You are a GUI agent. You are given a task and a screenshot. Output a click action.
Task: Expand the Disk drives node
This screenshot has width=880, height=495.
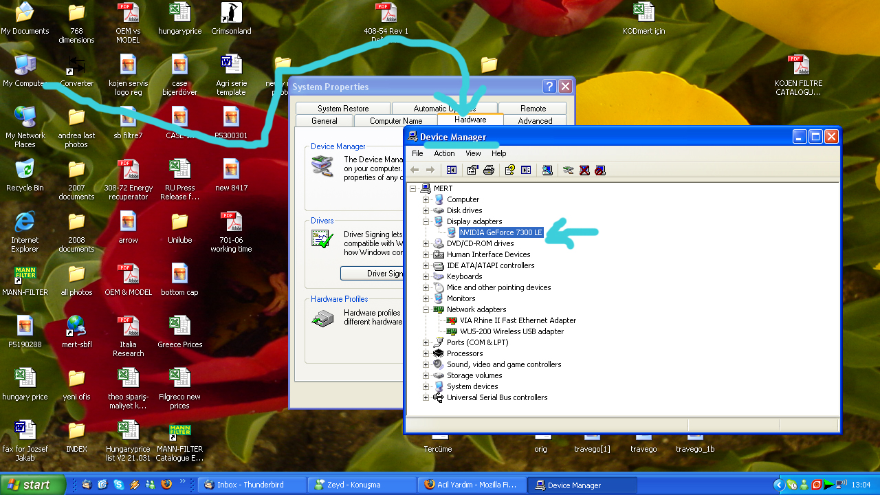click(426, 210)
